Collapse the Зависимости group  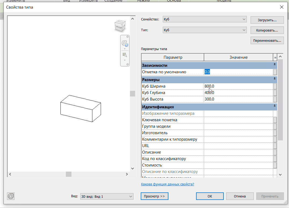(x=274, y=64)
